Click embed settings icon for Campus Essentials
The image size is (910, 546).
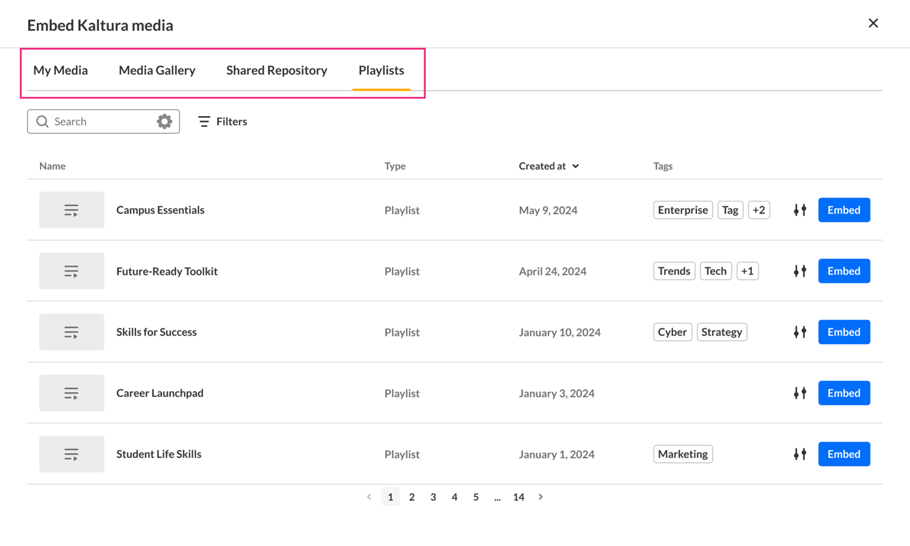click(800, 210)
